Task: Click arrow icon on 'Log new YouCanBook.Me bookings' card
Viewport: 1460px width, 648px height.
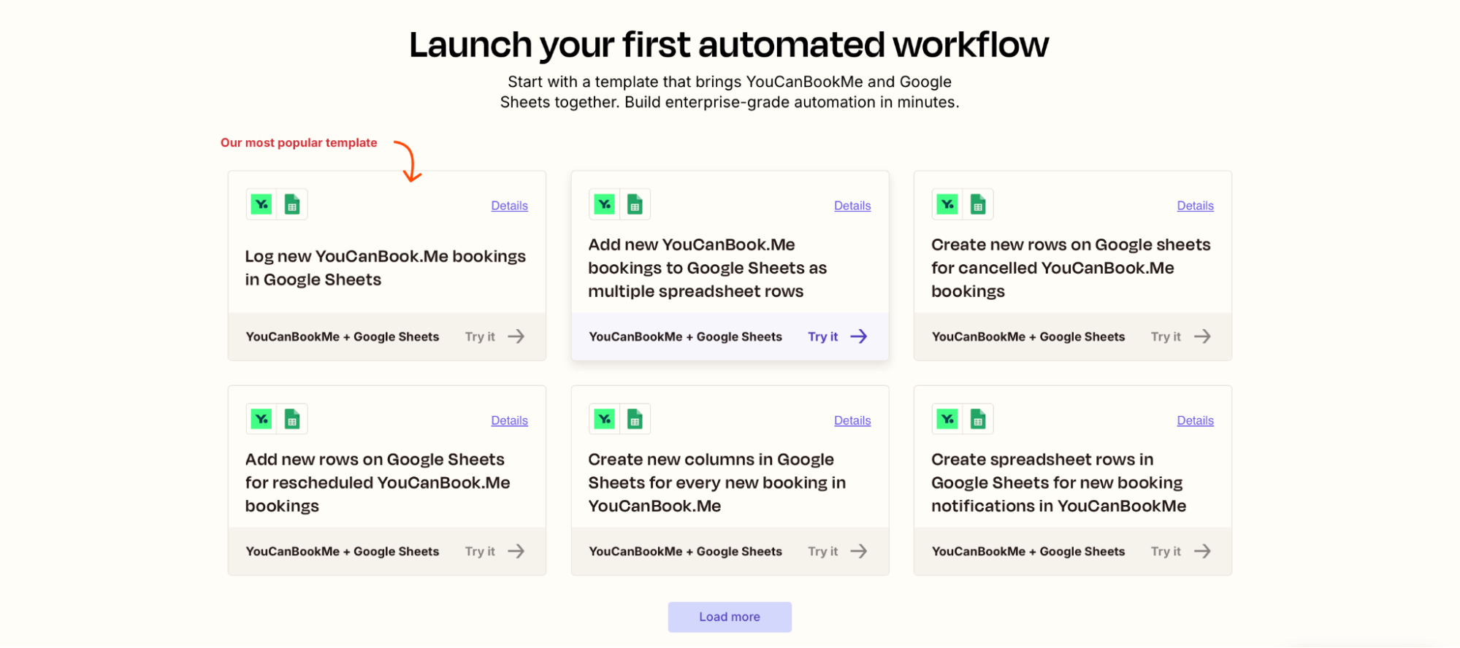Action: pos(516,336)
